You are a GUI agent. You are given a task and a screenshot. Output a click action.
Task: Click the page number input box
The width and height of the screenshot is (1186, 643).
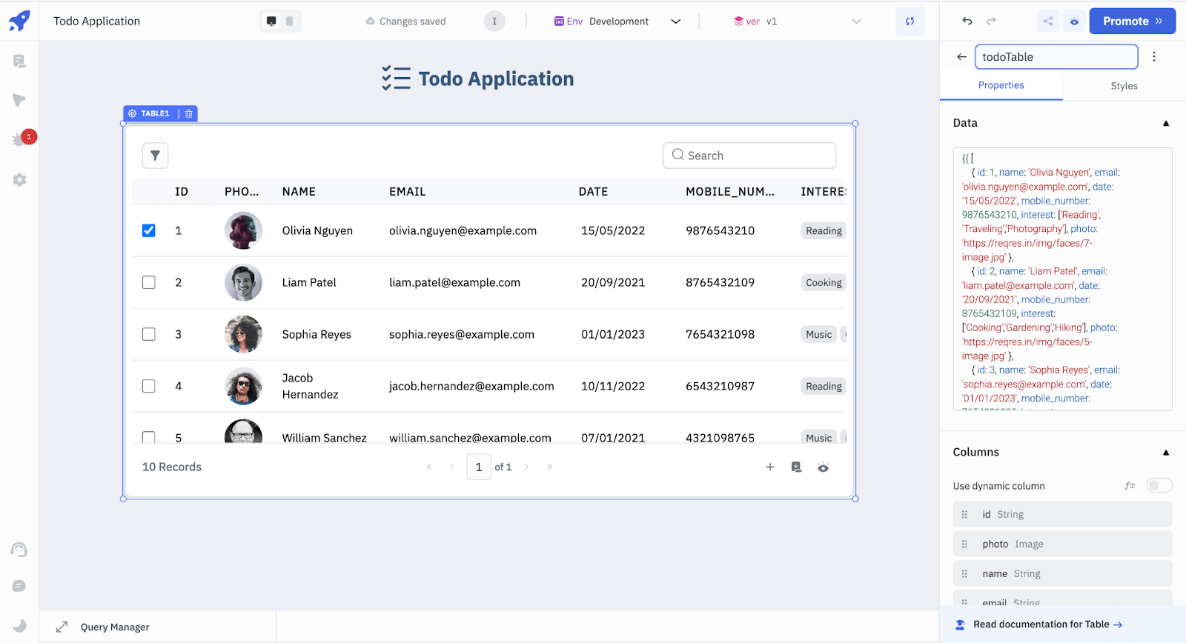tap(479, 467)
